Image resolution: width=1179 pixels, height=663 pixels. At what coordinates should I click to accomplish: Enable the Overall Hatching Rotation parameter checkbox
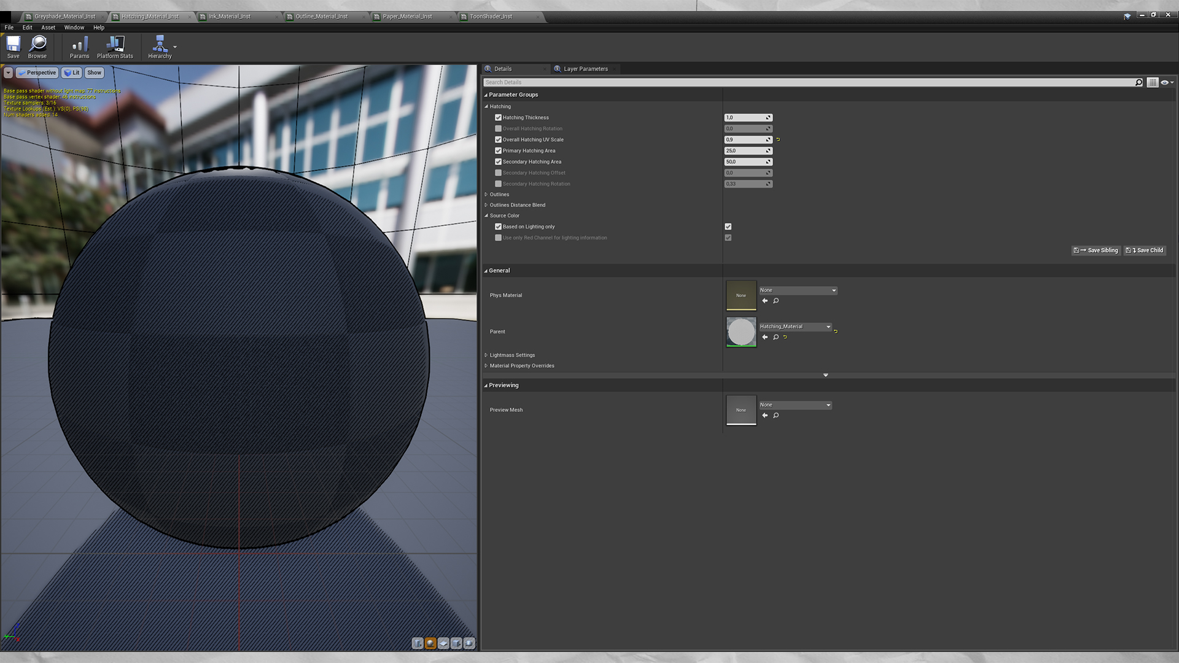point(498,129)
